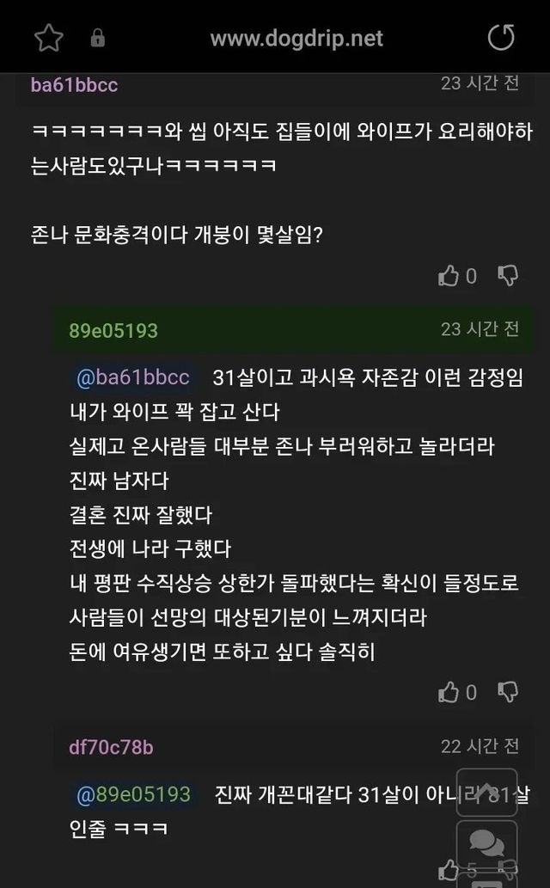Open the ba61bbcc username profile
550x888 pixels.
coord(74,85)
